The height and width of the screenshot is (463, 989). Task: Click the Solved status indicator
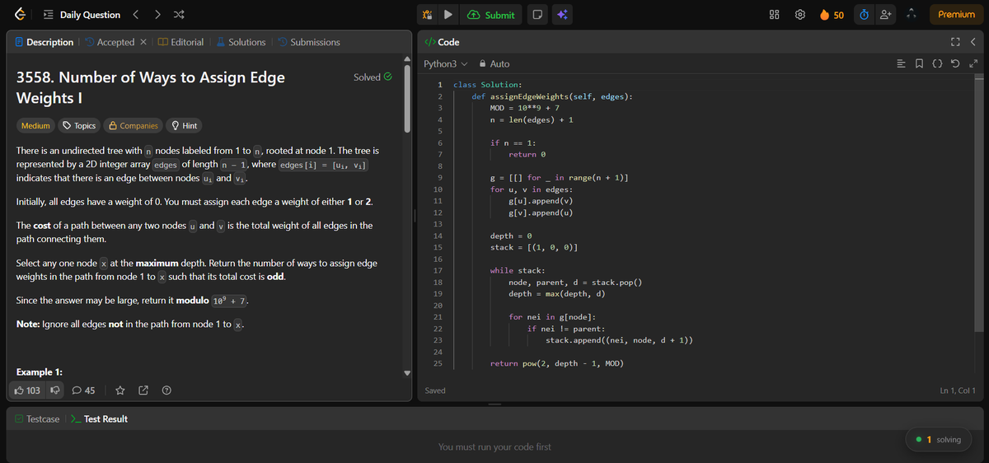372,77
